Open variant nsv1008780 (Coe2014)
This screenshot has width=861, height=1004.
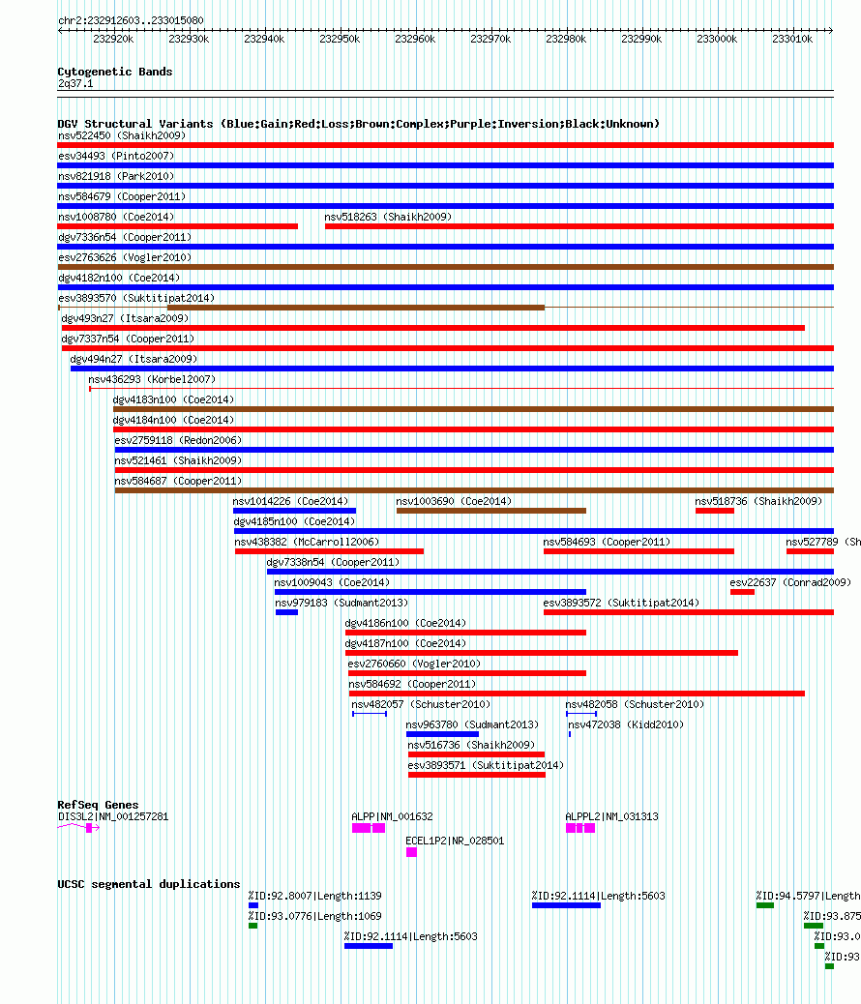[116, 218]
